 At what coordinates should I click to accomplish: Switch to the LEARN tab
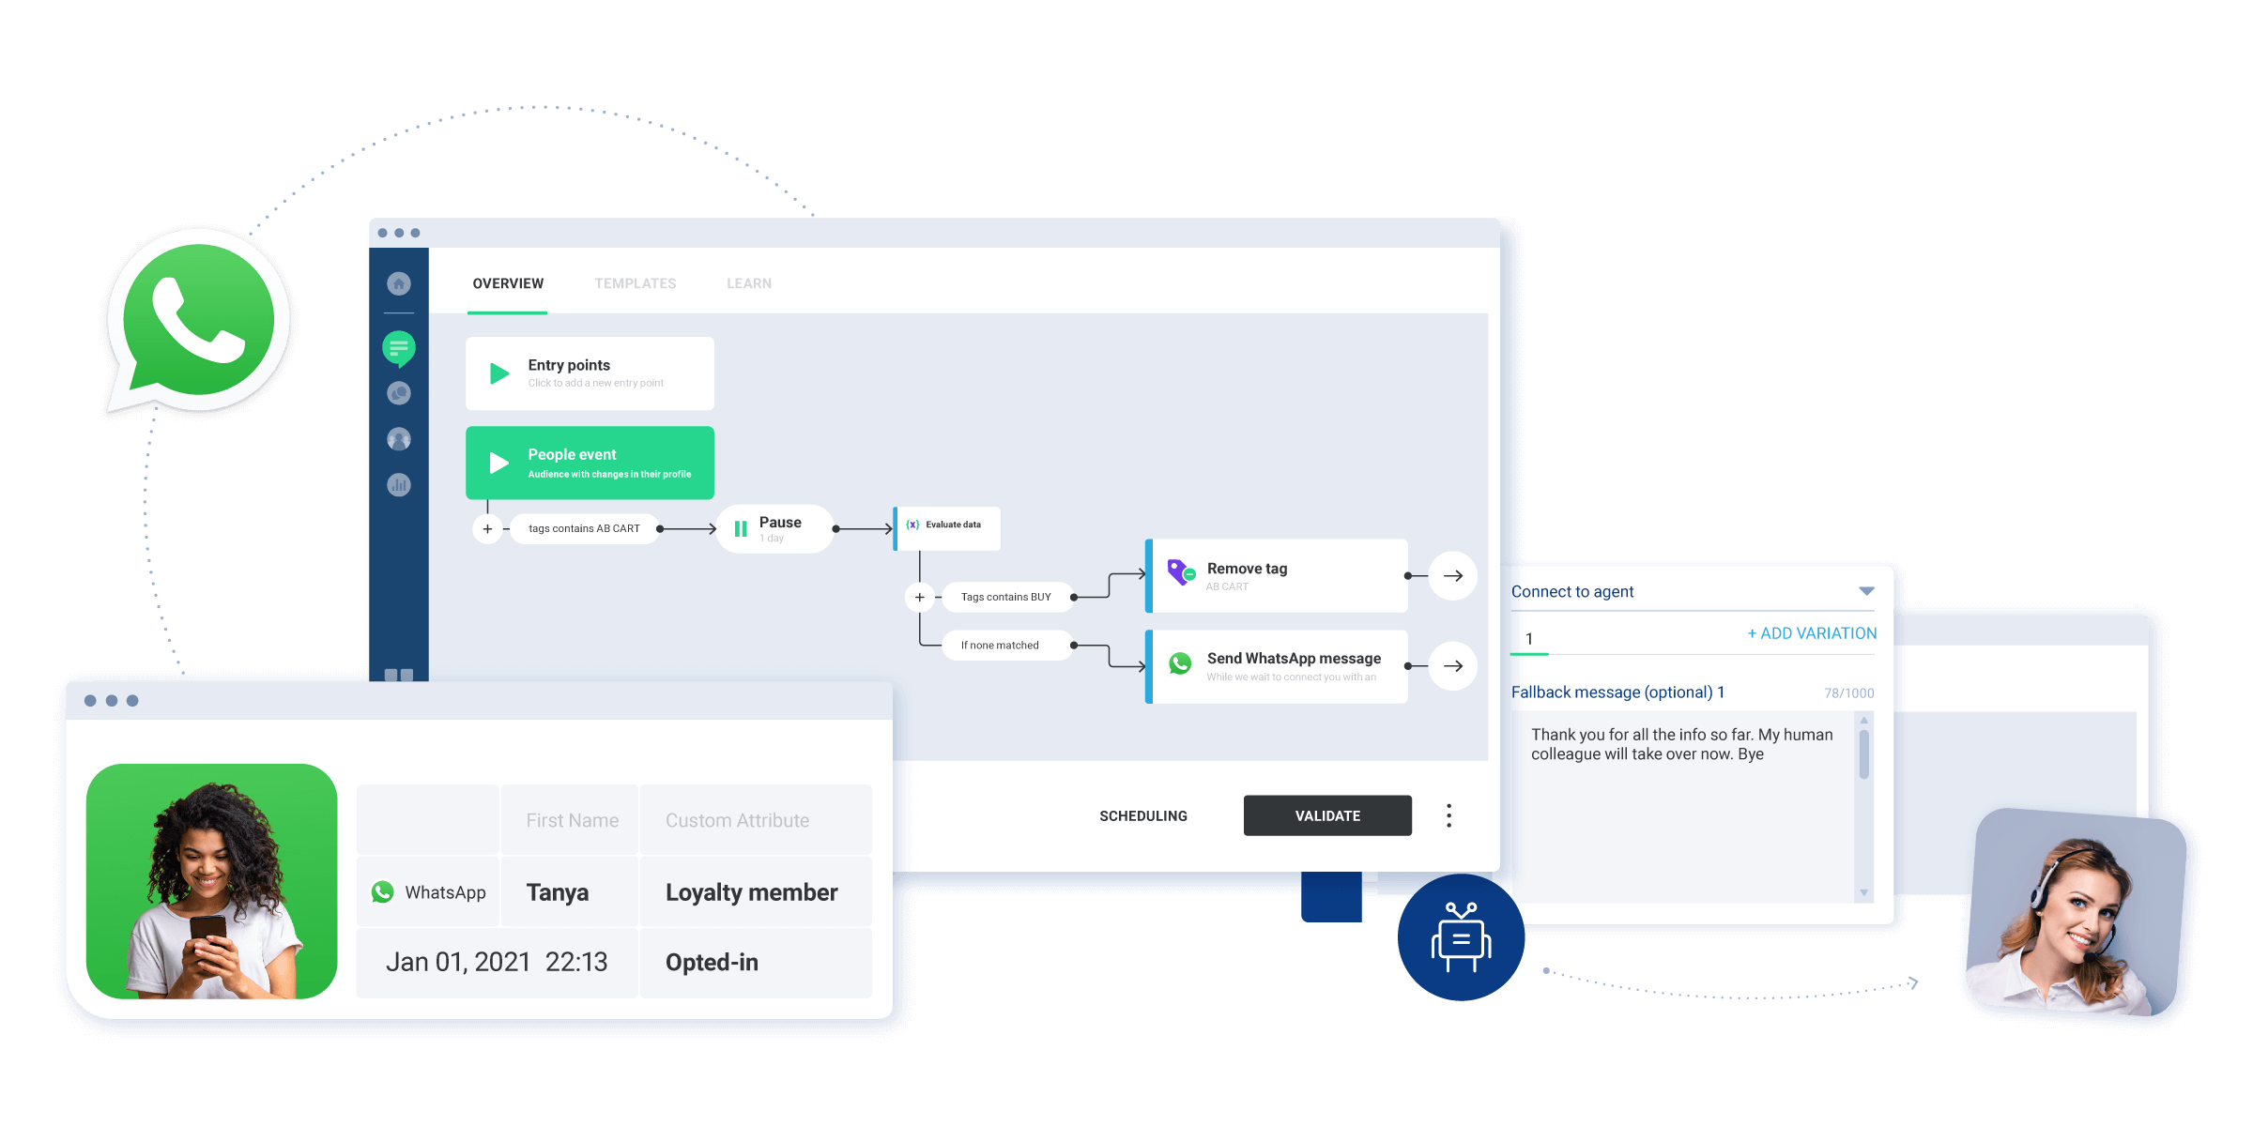(749, 283)
